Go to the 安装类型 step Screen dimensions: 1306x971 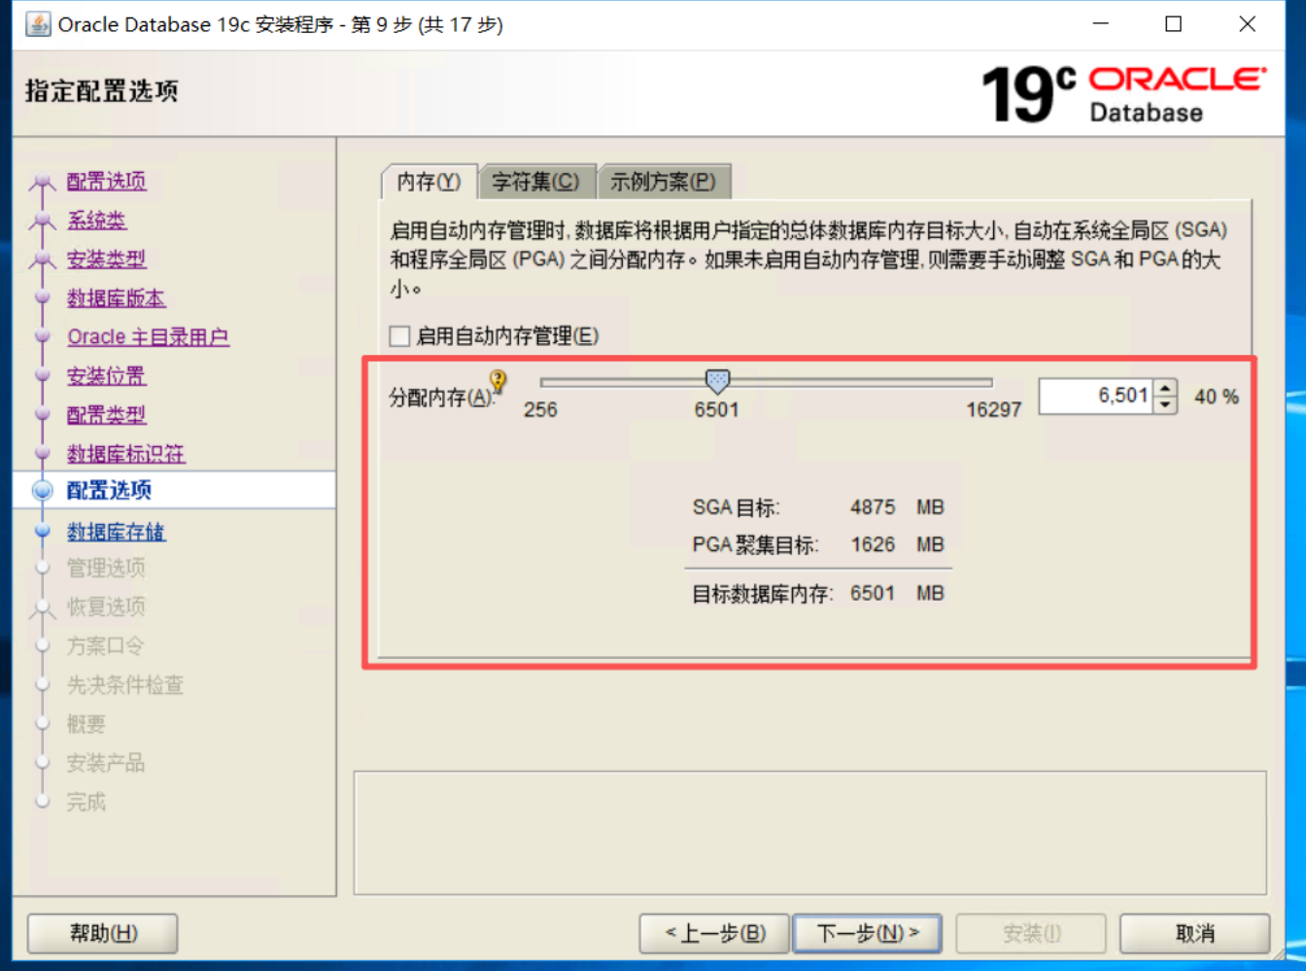107,260
